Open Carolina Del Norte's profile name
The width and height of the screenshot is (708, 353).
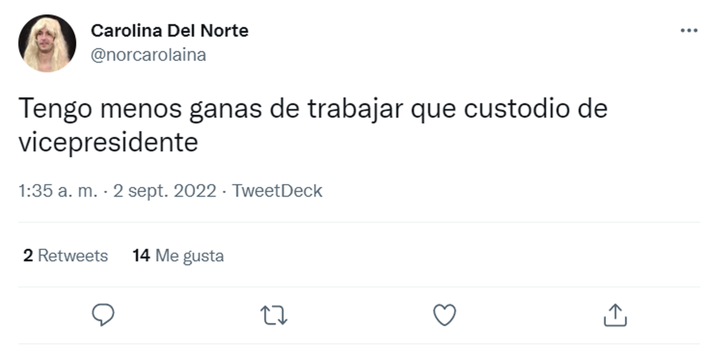(169, 30)
